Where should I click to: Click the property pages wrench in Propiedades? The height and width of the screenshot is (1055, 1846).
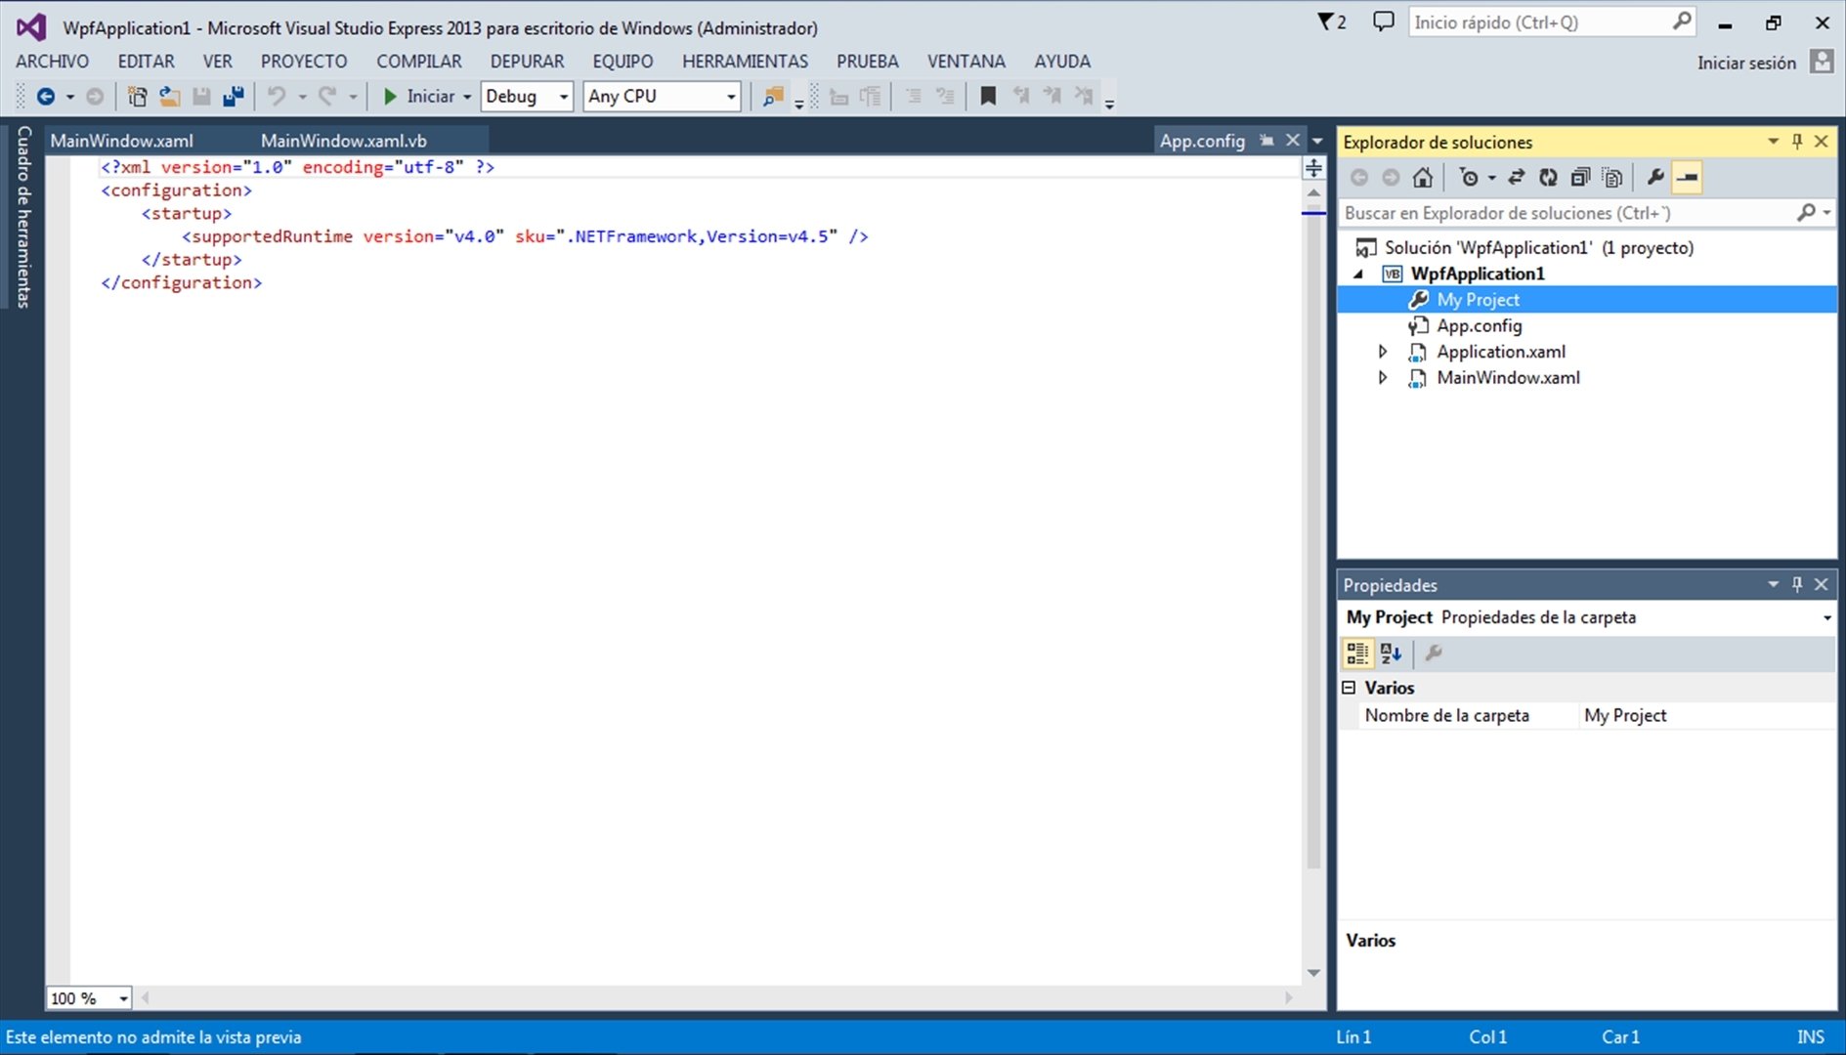point(1434,654)
